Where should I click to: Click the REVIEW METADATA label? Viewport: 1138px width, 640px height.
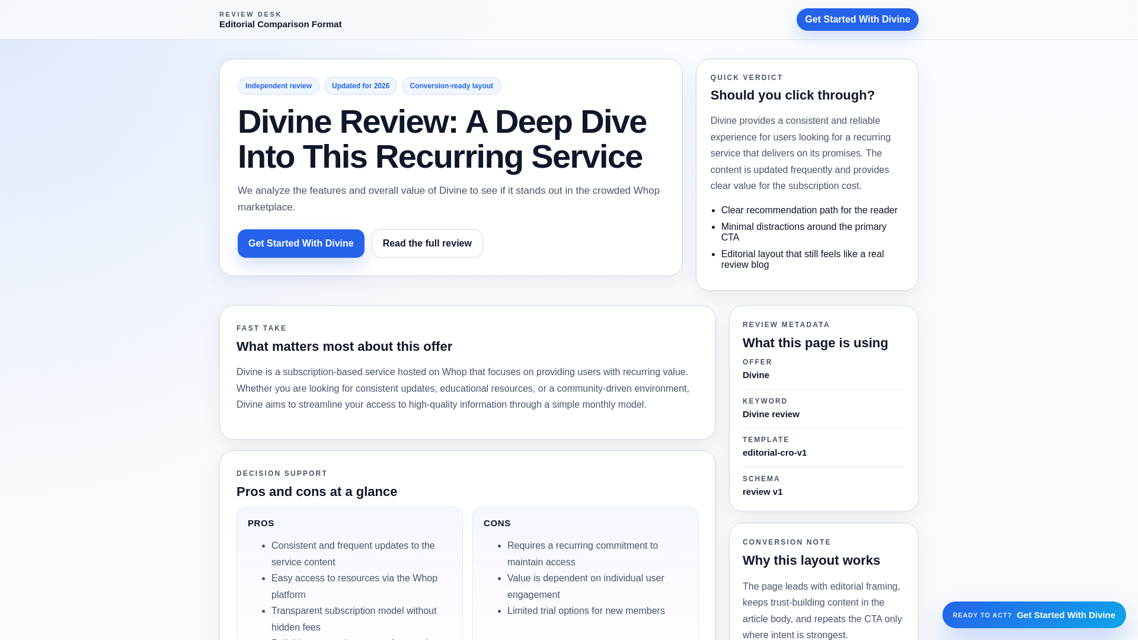pyautogui.click(x=787, y=325)
